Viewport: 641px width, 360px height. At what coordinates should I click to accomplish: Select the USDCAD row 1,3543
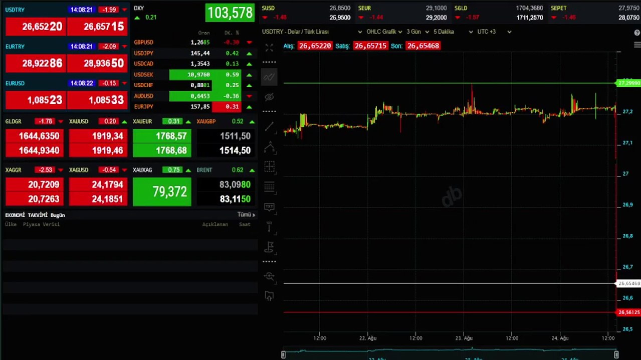[x=193, y=64]
